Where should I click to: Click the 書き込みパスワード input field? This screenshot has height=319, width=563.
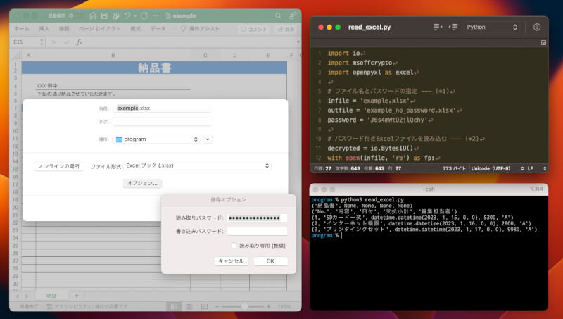(x=257, y=231)
